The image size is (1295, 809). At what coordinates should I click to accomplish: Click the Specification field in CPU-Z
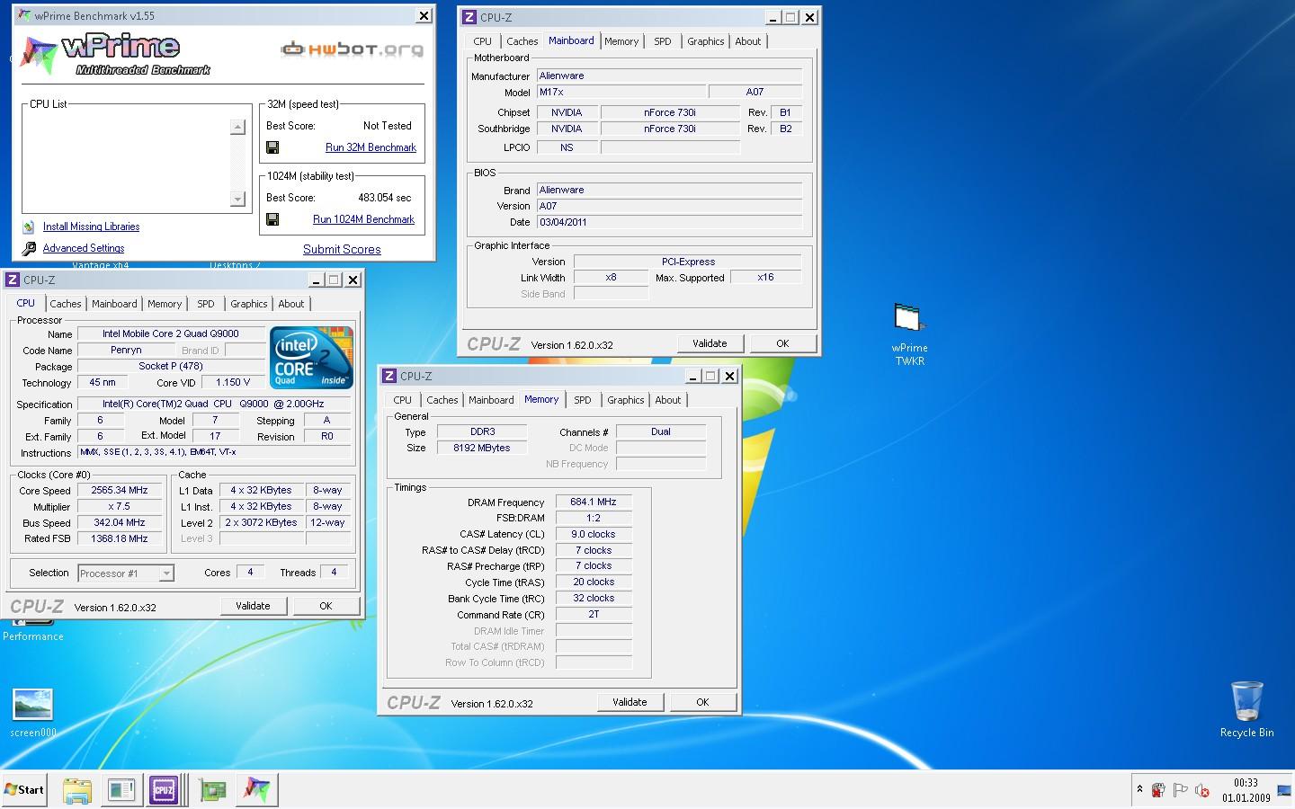(213, 404)
